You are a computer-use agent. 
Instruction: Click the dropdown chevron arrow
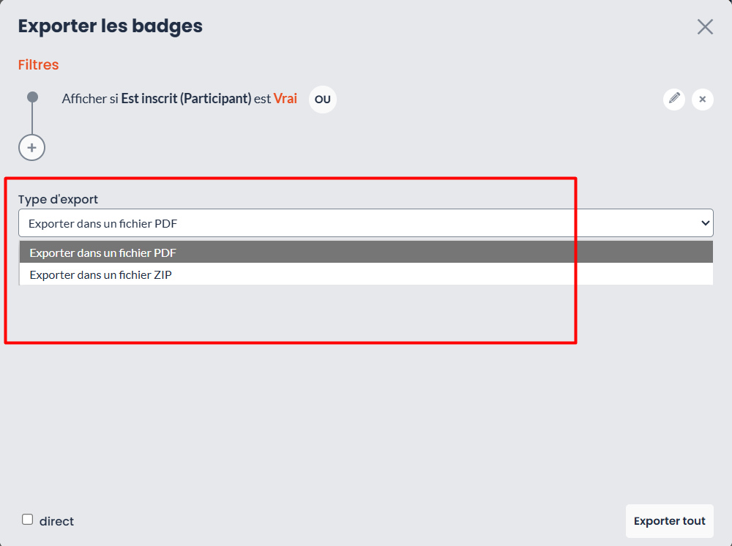(705, 223)
